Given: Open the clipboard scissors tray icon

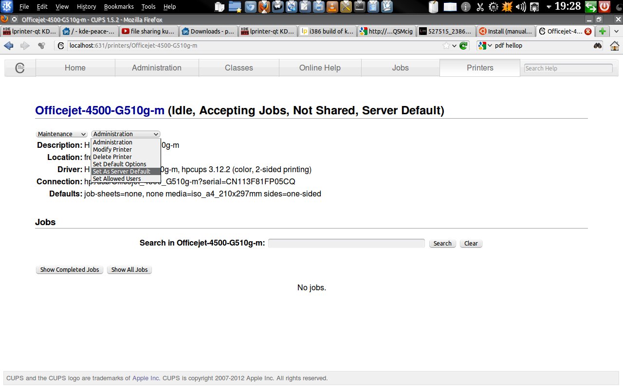Looking at the screenshot, I should click(480, 7).
